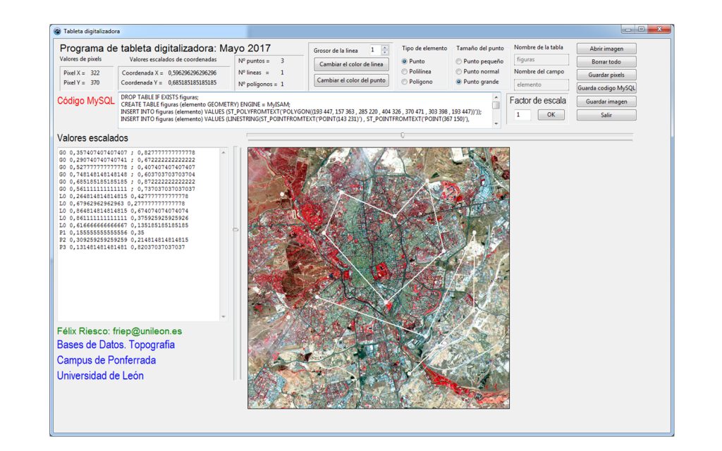Screen dimensions: 722x451
Task: Click the Salir button
Action: (x=606, y=115)
